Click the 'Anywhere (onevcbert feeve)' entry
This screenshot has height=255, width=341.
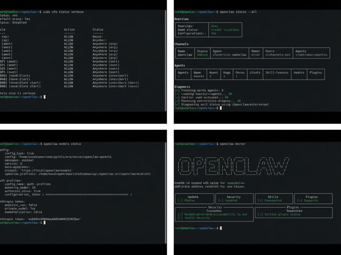116,86
